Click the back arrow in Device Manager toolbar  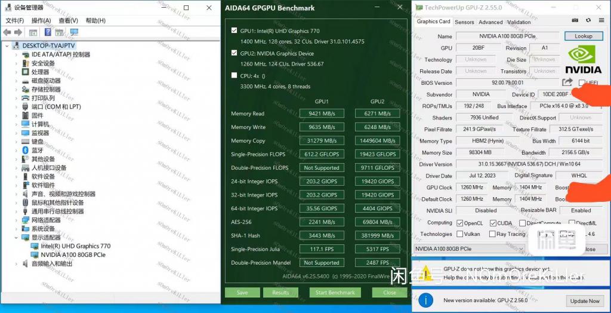coord(7,32)
